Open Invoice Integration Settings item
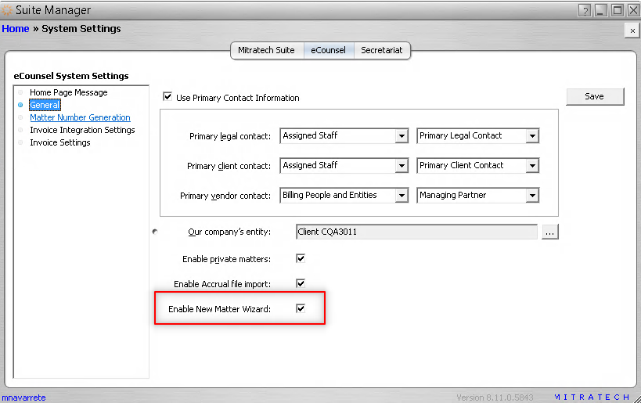This screenshot has height=403, width=641. pyautogui.click(x=82, y=130)
